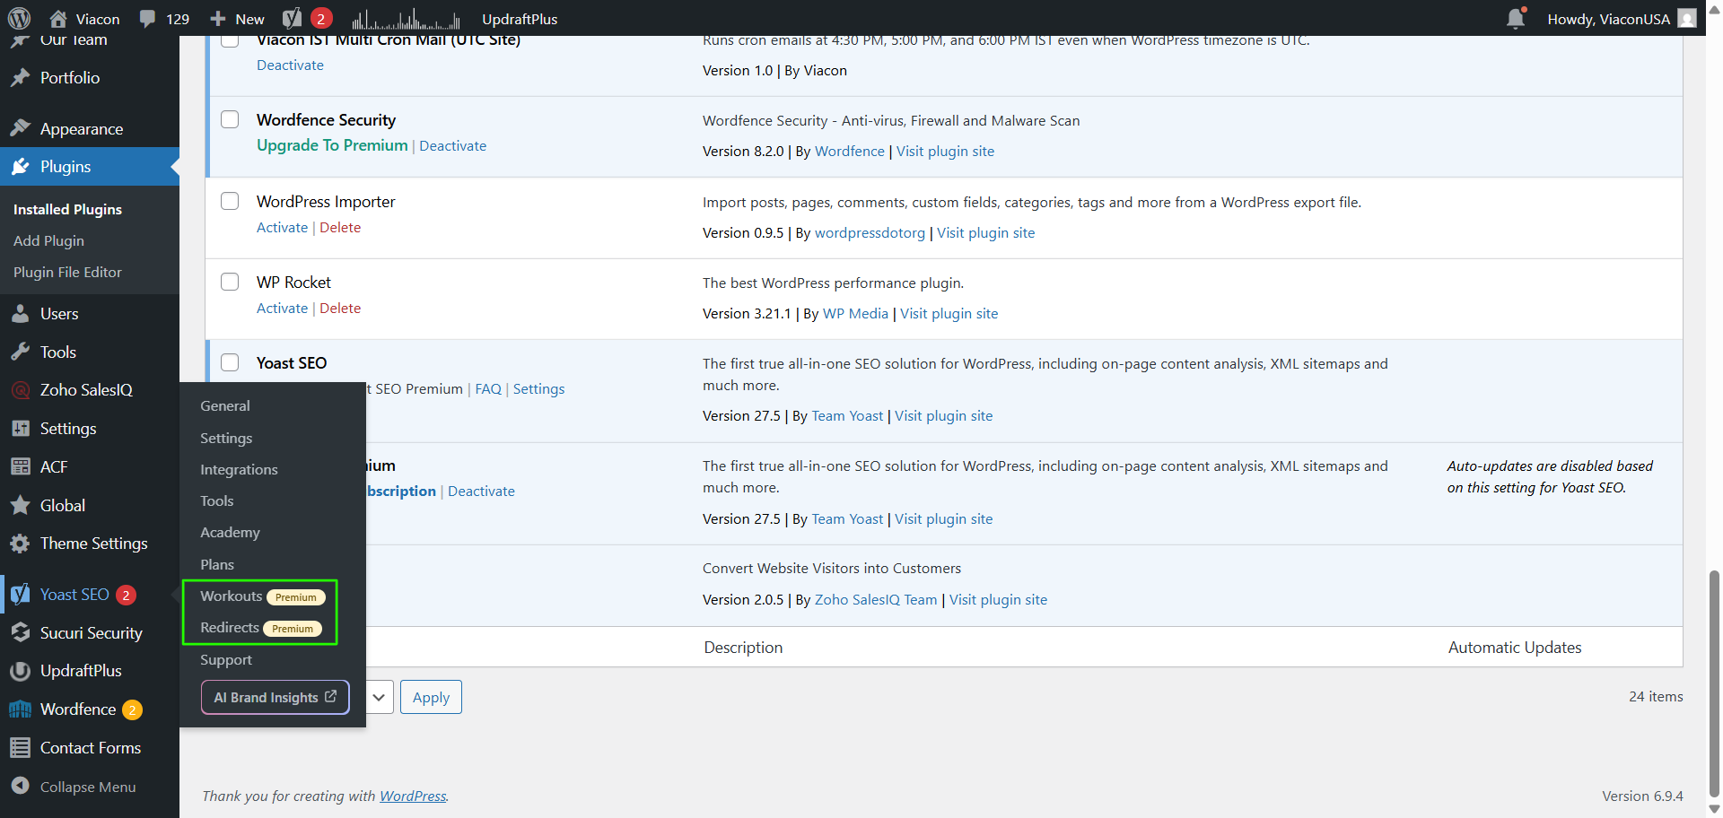This screenshot has width=1723, height=818.
Task: Open the Plugin File Editor submenu item
Action: (x=67, y=272)
